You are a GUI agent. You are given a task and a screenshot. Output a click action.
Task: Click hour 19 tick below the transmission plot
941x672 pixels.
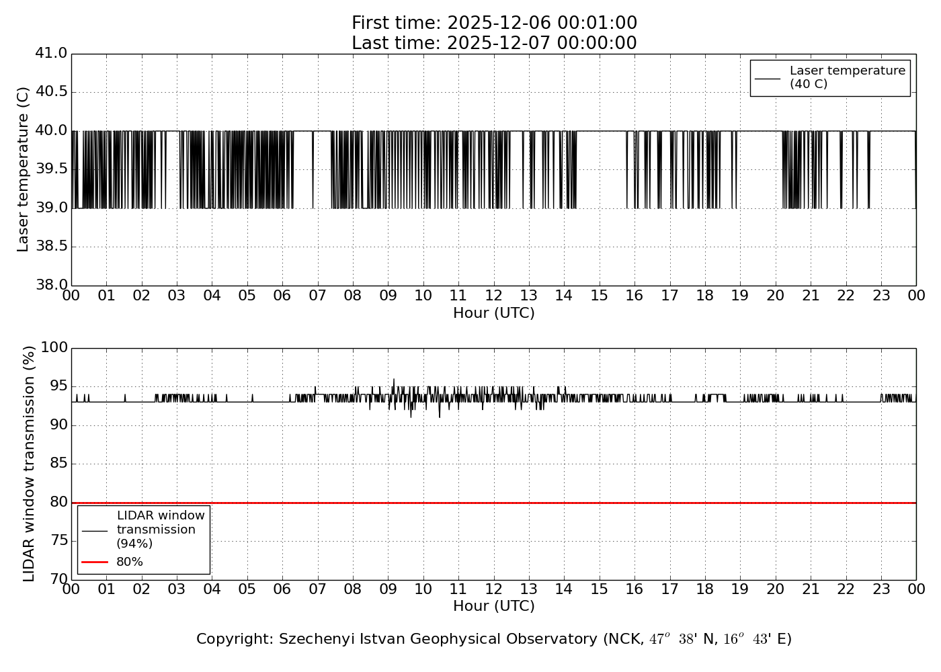(x=740, y=589)
